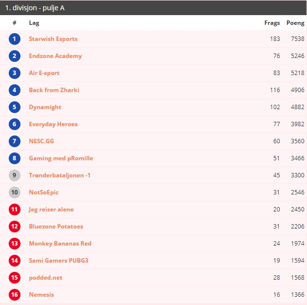The height and width of the screenshot is (305, 307).
Task: Open the Sami Gamers PUBG3 link
Action: tap(58, 261)
